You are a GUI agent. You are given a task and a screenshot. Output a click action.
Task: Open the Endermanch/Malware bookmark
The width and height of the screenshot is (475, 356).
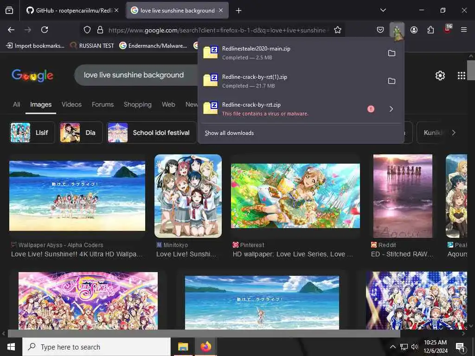click(x=153, y=46)
